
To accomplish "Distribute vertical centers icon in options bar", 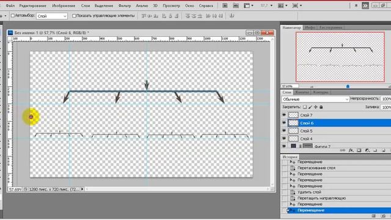I will [194, 16].
